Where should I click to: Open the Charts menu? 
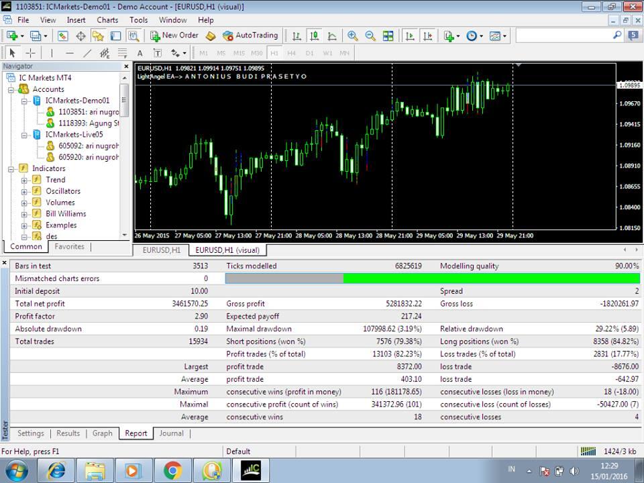point(107,20)
